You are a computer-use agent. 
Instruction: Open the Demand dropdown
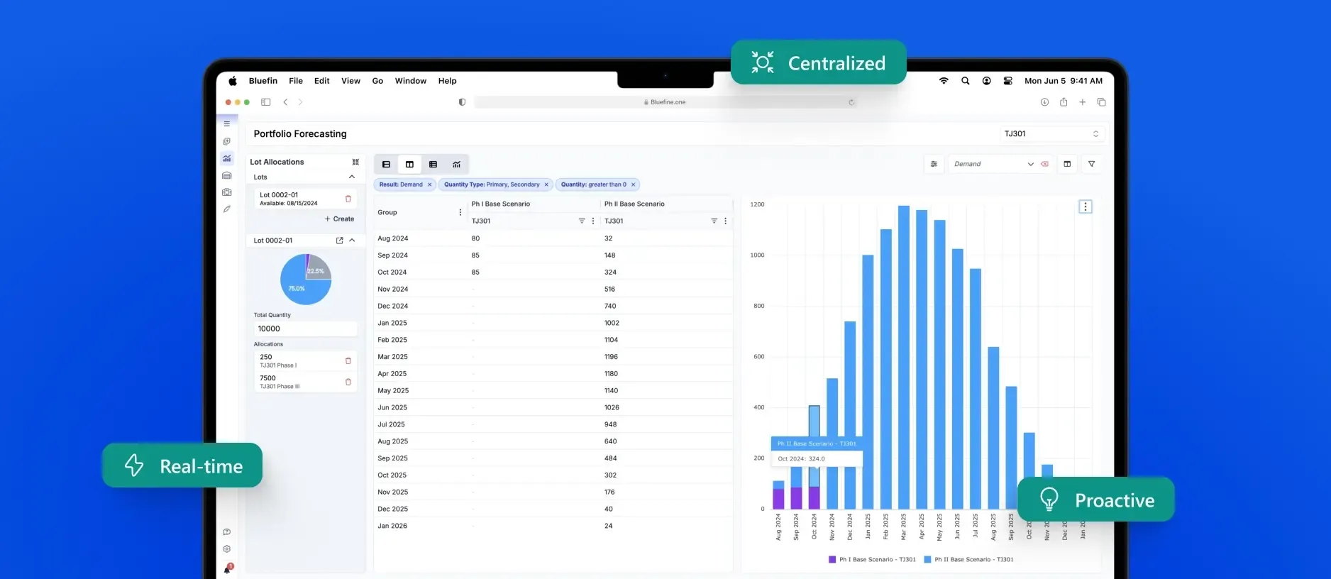click(x=992, y=164)
